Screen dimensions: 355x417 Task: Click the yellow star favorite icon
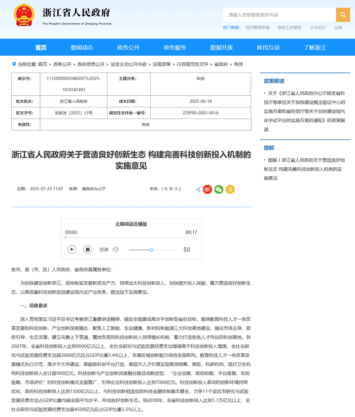tap(230, 189)
